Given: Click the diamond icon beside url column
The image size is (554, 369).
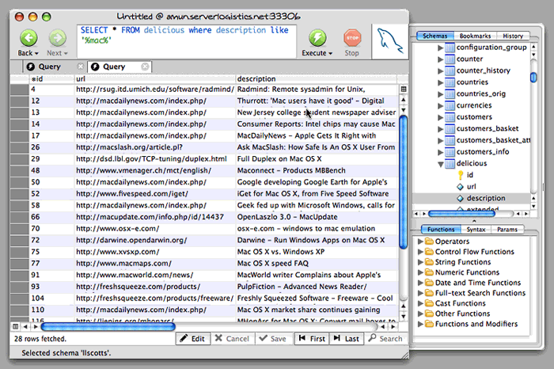Looking at the screenshot, I should [460, 187].
